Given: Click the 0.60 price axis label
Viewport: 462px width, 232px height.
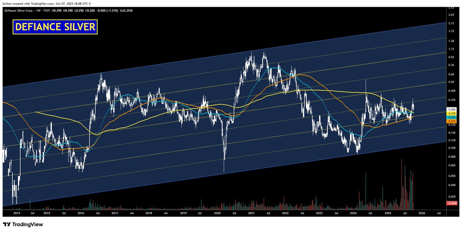Looking at the screenshot, I should [451, 74].
